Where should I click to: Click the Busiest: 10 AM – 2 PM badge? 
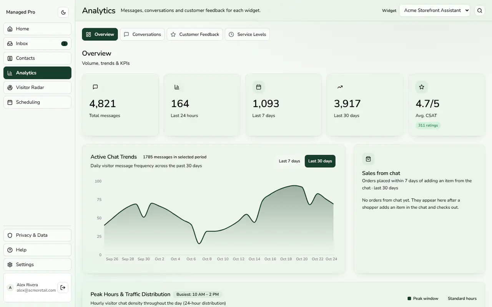[198, 294]
